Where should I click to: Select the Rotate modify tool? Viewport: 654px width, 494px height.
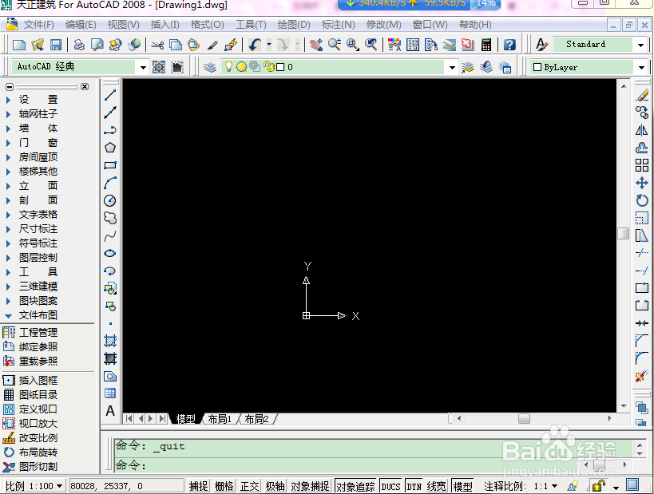pos(642,200)
